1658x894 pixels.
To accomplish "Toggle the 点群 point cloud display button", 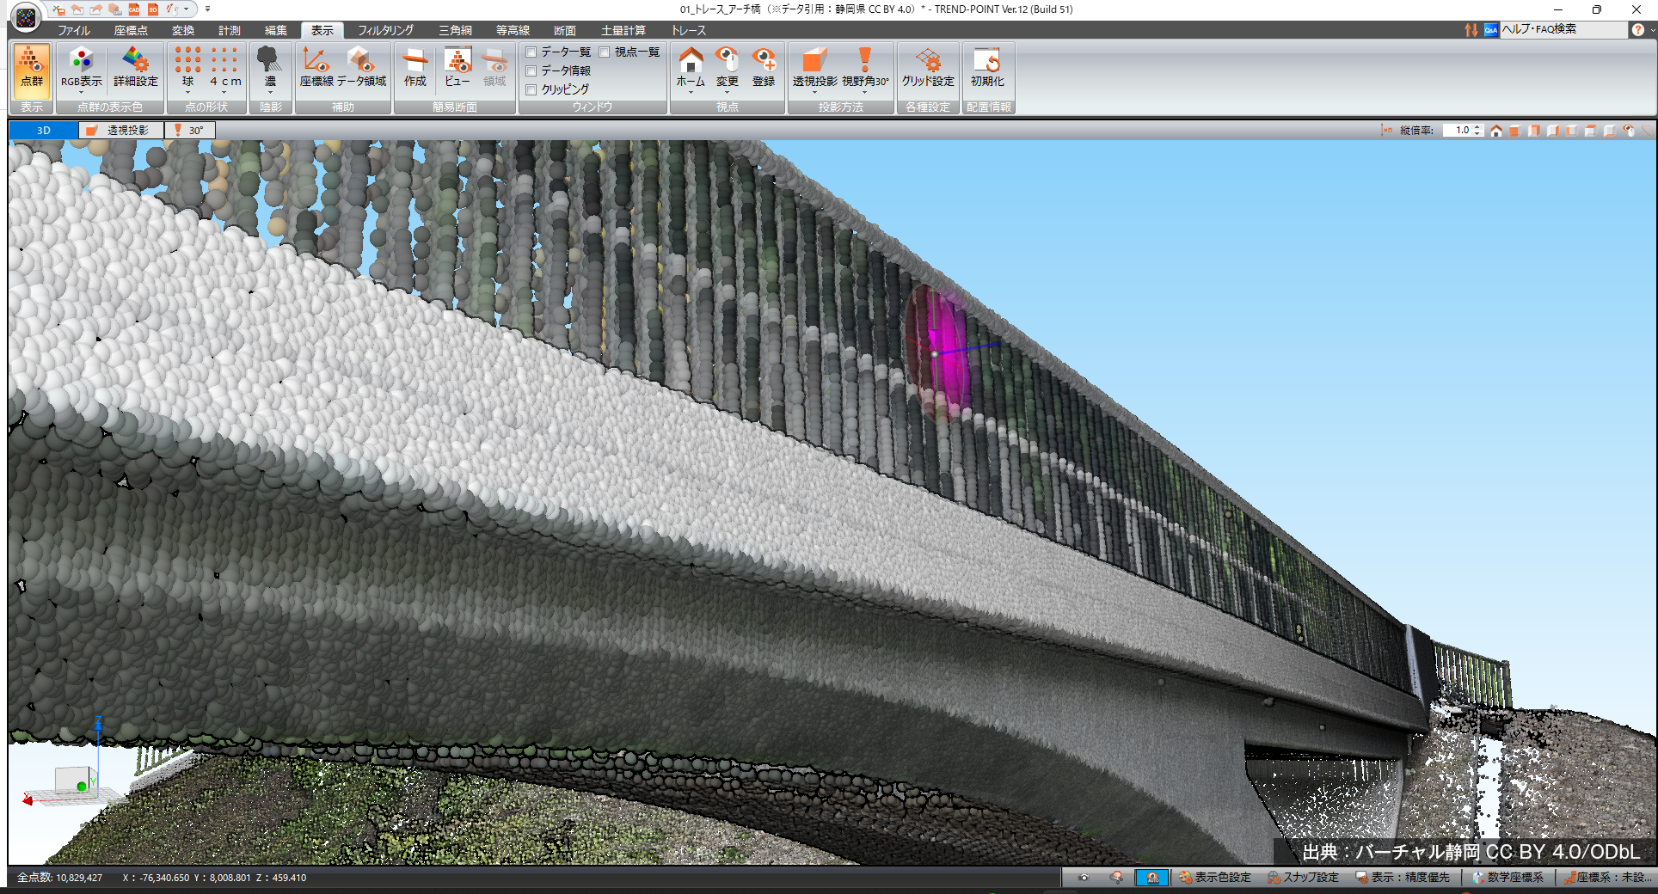I will 31,68.
